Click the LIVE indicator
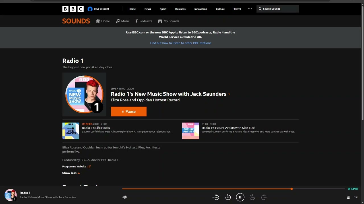Screen dimensions: 364x204 [x=353, y=189]
